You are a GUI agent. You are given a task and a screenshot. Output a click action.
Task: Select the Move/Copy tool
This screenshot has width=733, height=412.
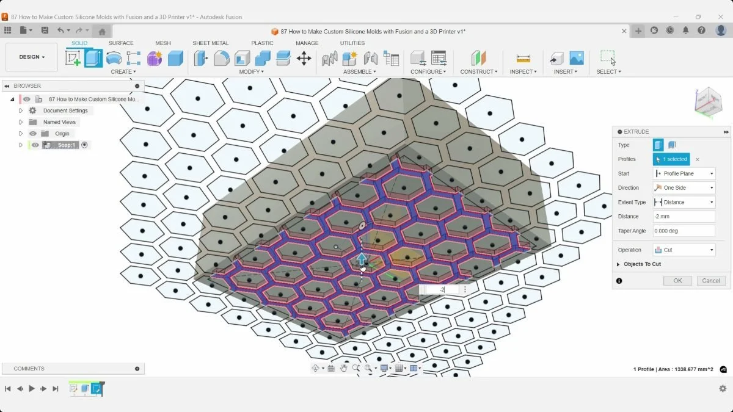(304, 58)
